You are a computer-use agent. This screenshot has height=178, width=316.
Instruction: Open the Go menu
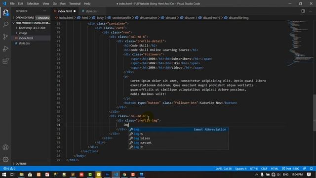55,3
